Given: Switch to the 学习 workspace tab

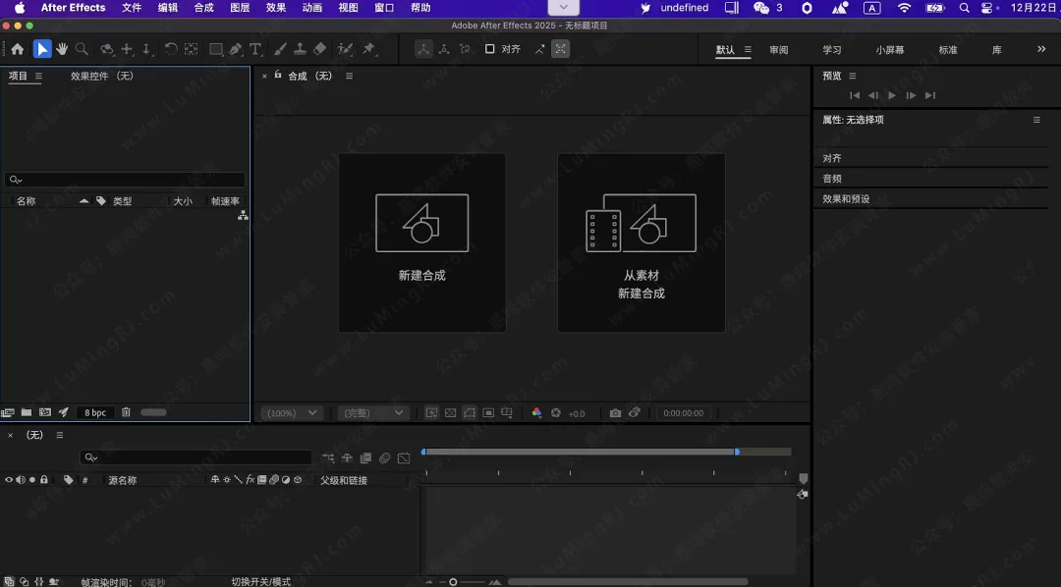Looking at the screenshot, I should click(832, 50).
